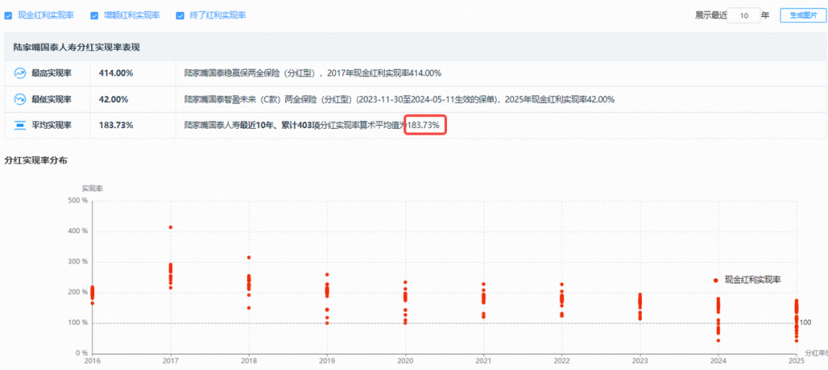Click the 300 % y-axis label

[78, 262]
